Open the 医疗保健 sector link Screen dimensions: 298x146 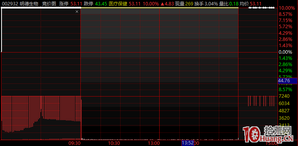118,3
